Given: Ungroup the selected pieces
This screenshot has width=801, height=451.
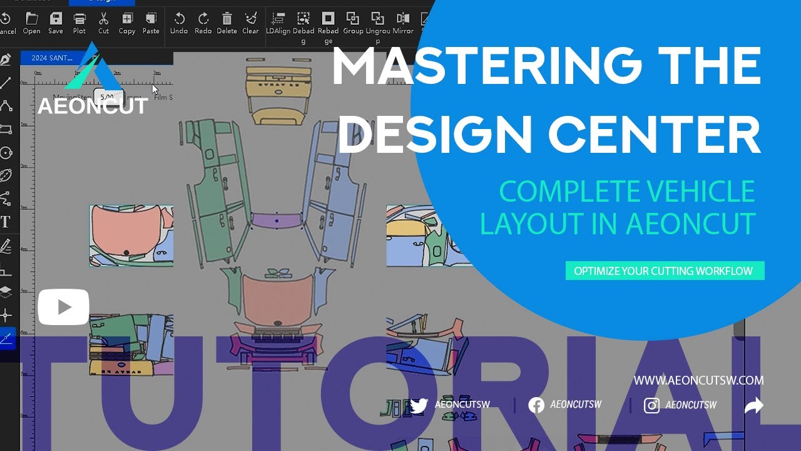Looking at the screenshot, I should click(x=377, y=28).
